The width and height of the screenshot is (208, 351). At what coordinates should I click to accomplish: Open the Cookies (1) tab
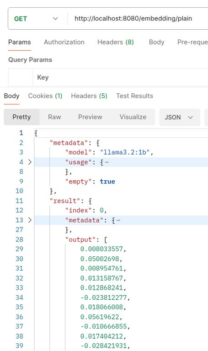[x=45, y=96]
